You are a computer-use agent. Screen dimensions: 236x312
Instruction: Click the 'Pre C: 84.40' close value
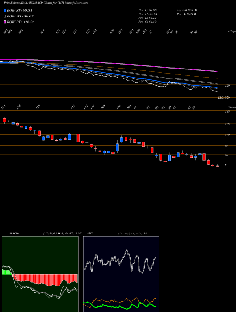(x=147, y=21)
